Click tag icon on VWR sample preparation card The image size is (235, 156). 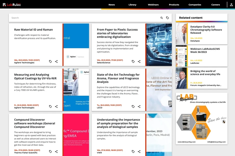[133, 151]
